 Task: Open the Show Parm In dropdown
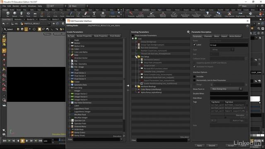[226, 89]
